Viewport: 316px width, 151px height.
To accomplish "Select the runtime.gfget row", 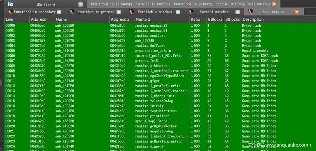I will click(160, 81).
